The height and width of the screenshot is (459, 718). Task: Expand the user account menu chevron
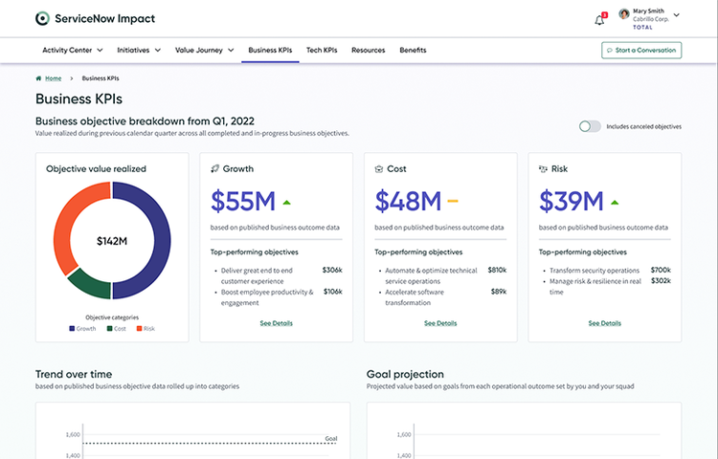[x=676, y=15]
